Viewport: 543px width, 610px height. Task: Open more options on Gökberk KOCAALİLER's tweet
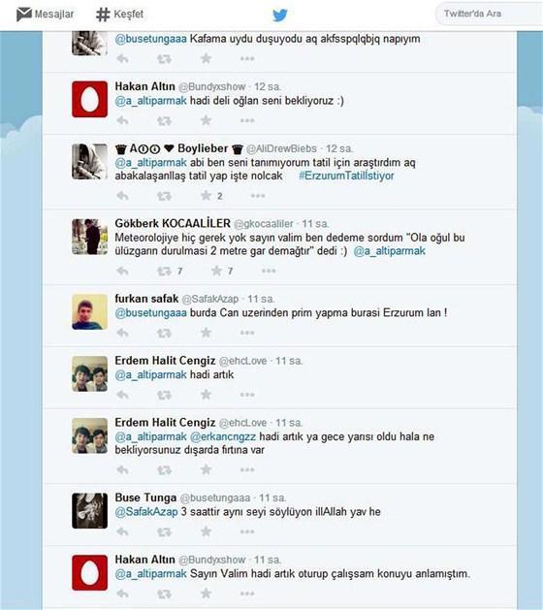269,271
